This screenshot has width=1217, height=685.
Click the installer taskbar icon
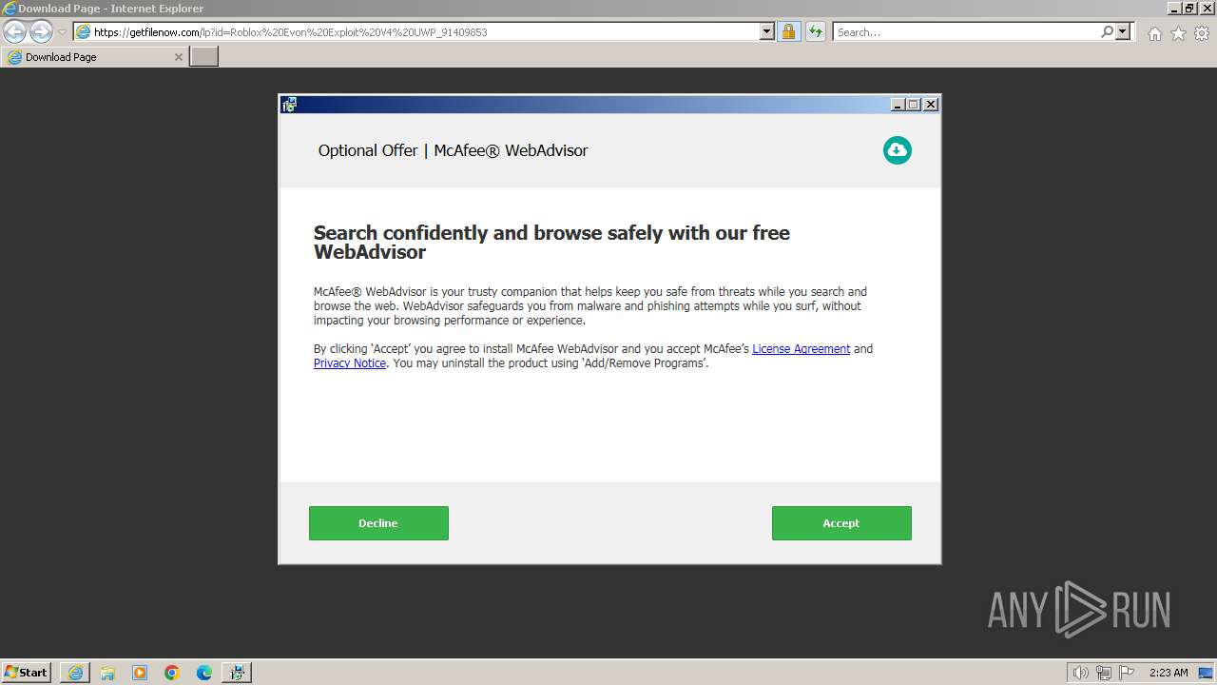237,673
